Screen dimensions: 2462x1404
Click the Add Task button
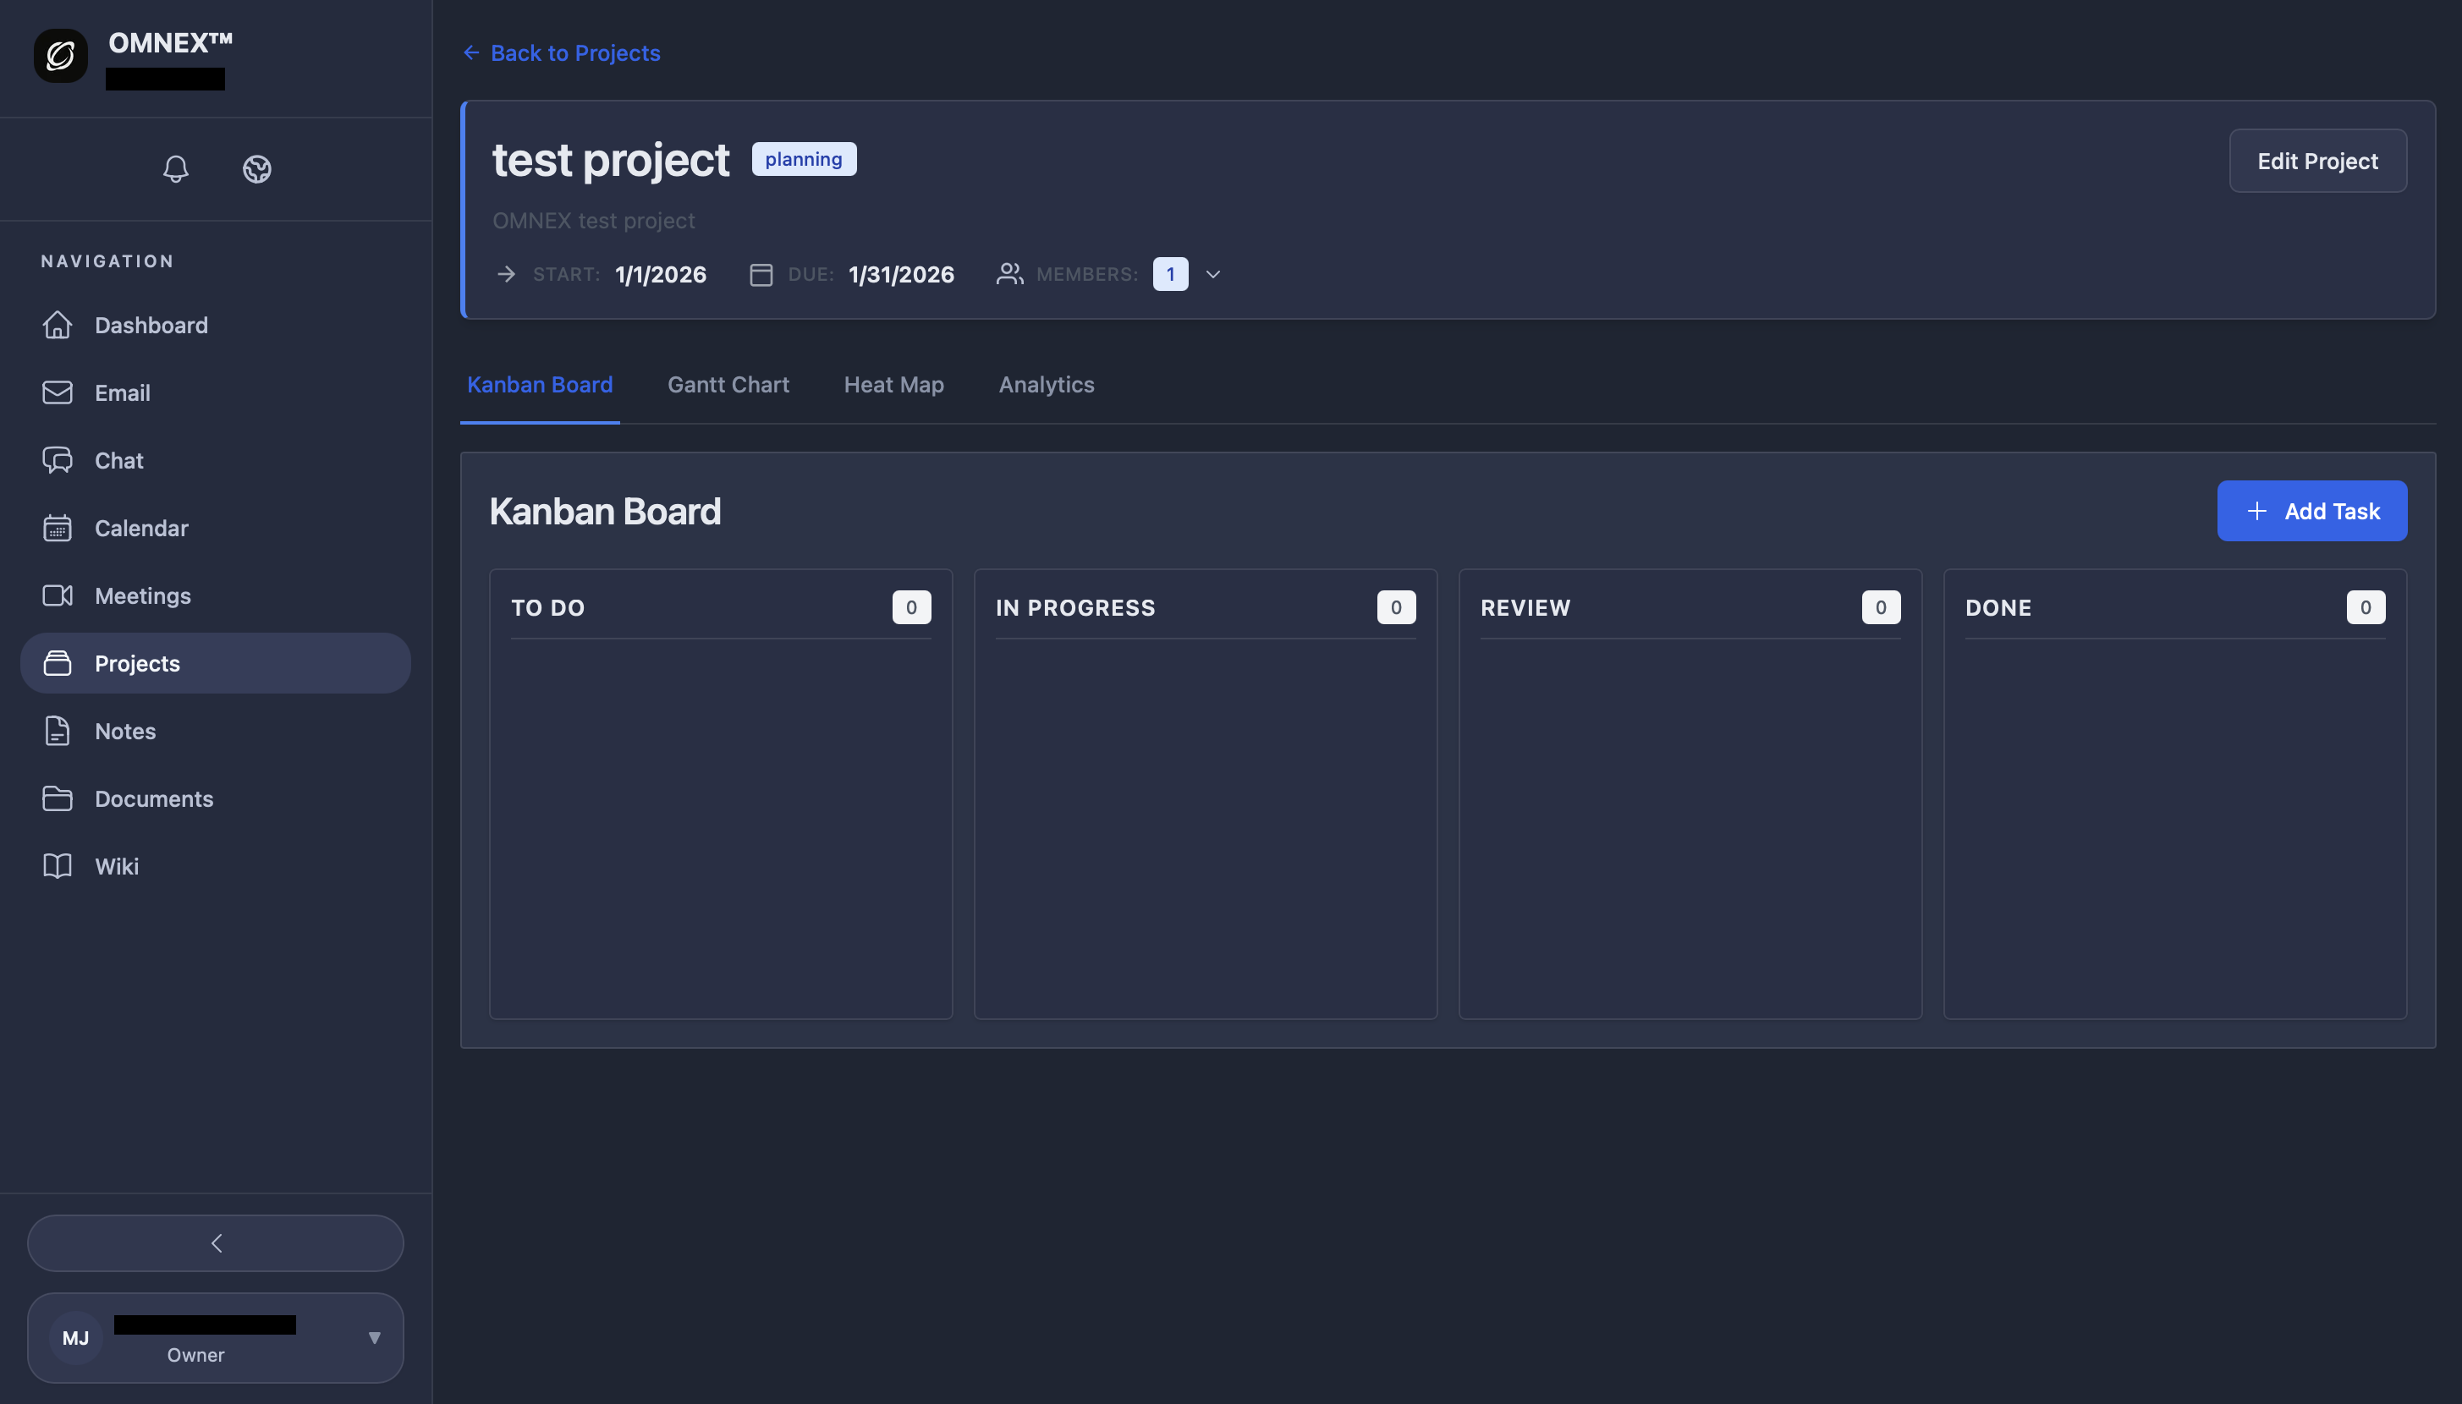pos(2311,510)
